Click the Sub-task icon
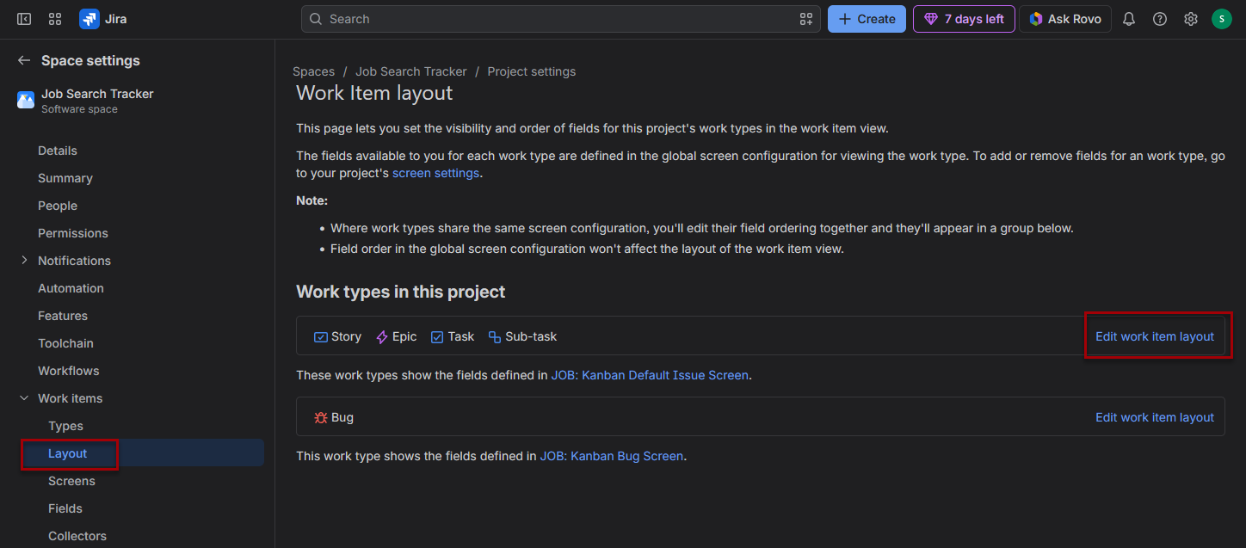 tap(495, 336)
